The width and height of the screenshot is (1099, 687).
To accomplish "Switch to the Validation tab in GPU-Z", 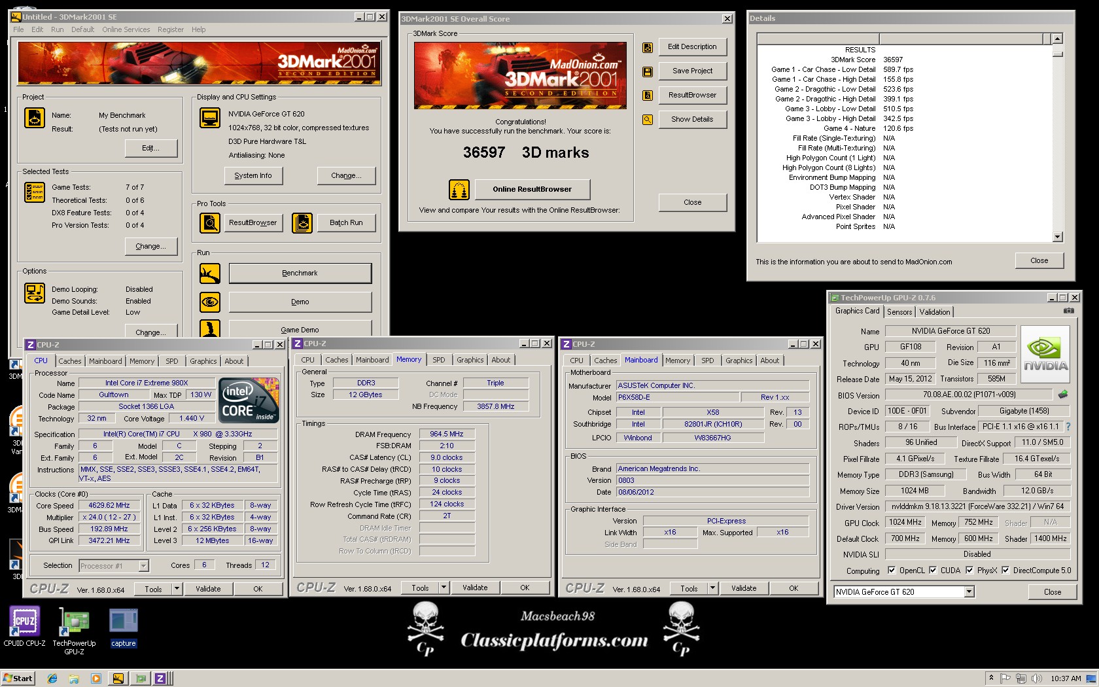I will (x=934, y=312).
